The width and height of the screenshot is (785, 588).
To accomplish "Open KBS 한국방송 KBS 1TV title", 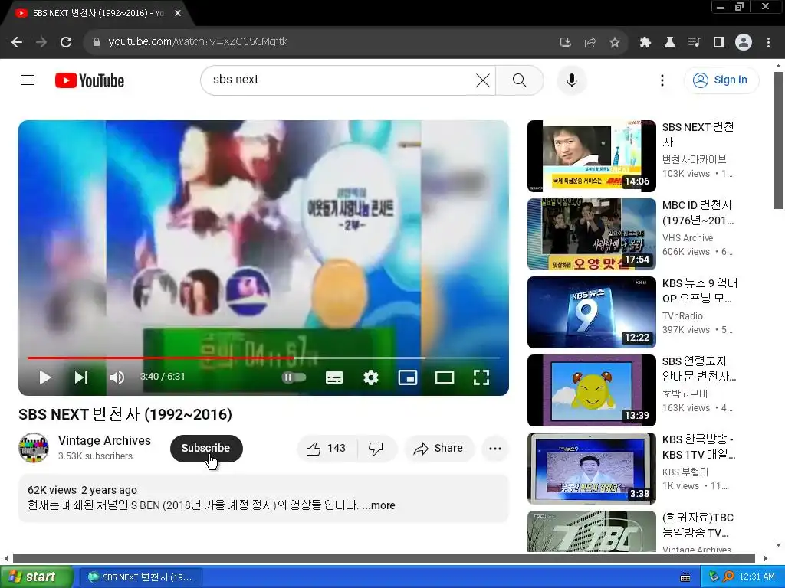I will (x=699, y=447).
